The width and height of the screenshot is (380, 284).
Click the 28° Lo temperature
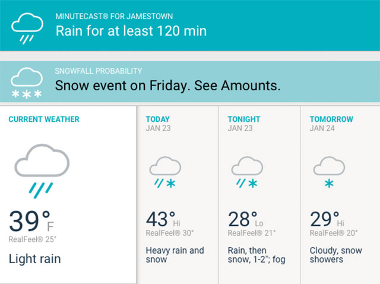[245, 219]
